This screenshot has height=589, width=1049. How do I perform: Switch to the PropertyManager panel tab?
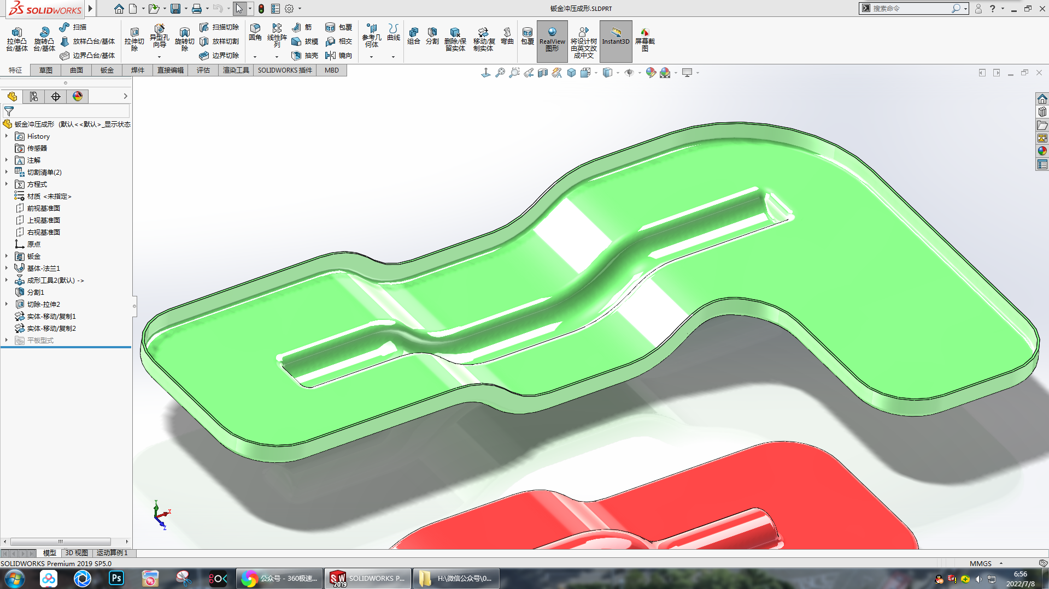click(x=34, y=97)
